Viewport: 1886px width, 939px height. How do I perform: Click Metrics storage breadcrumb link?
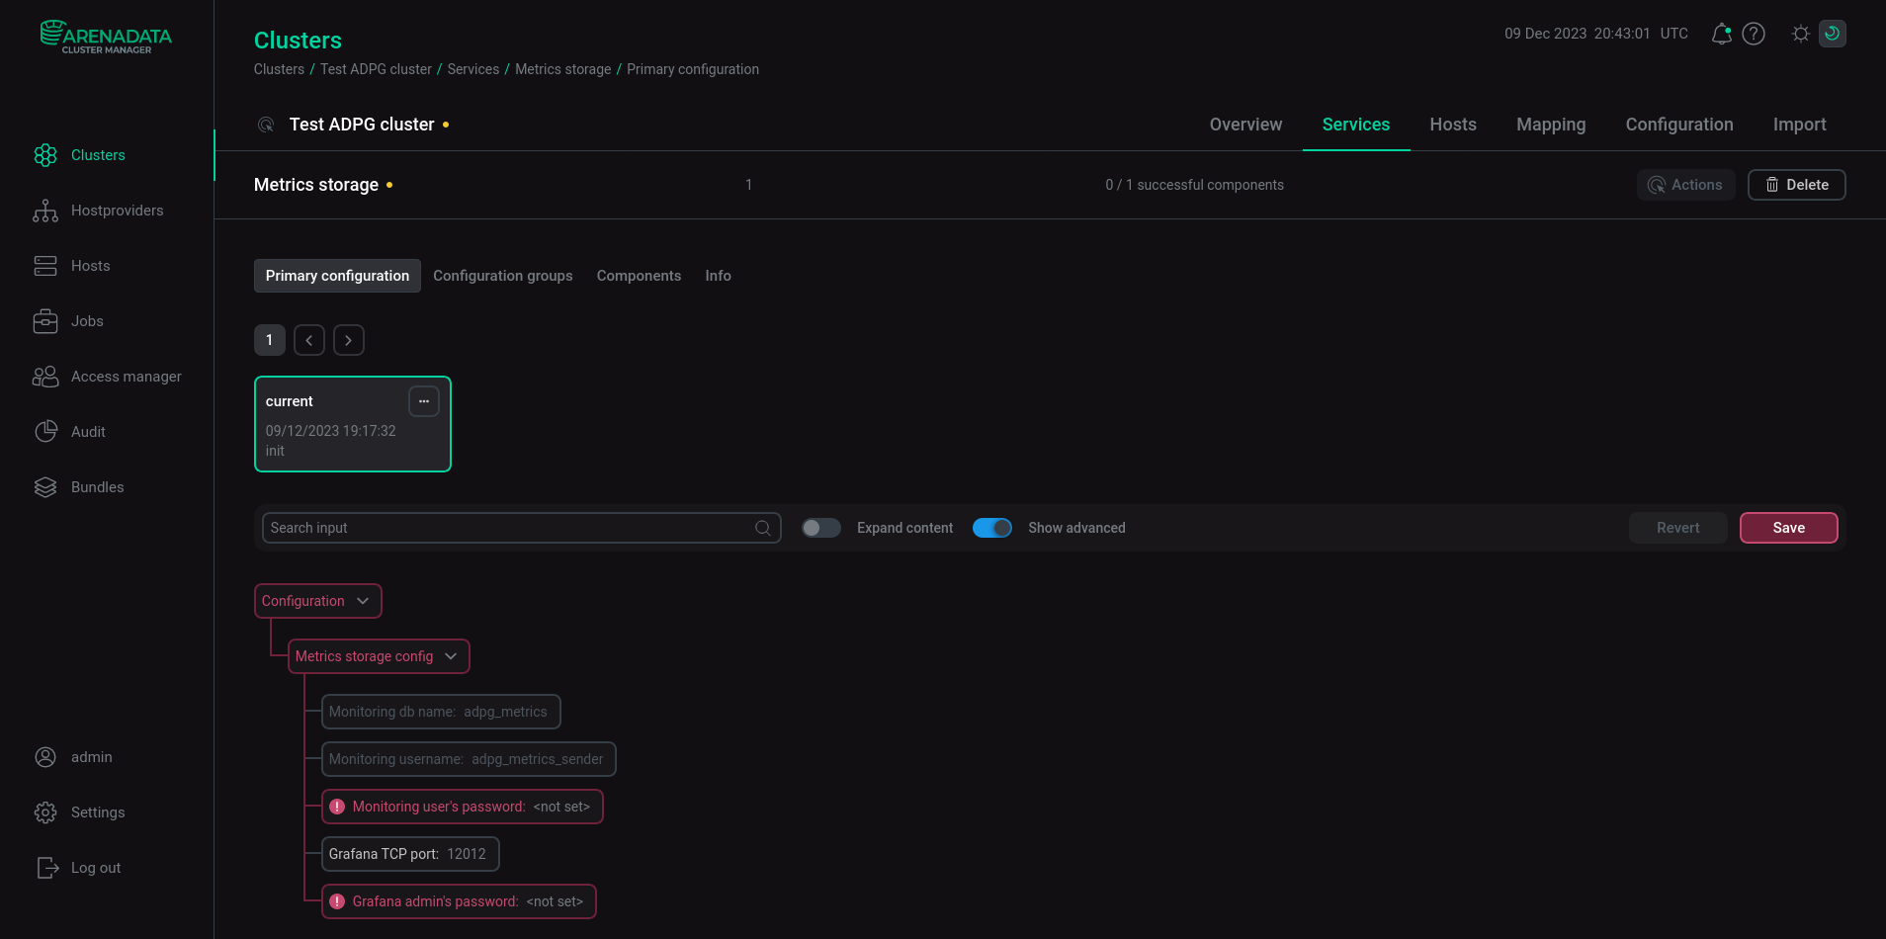tap(562, 69)
